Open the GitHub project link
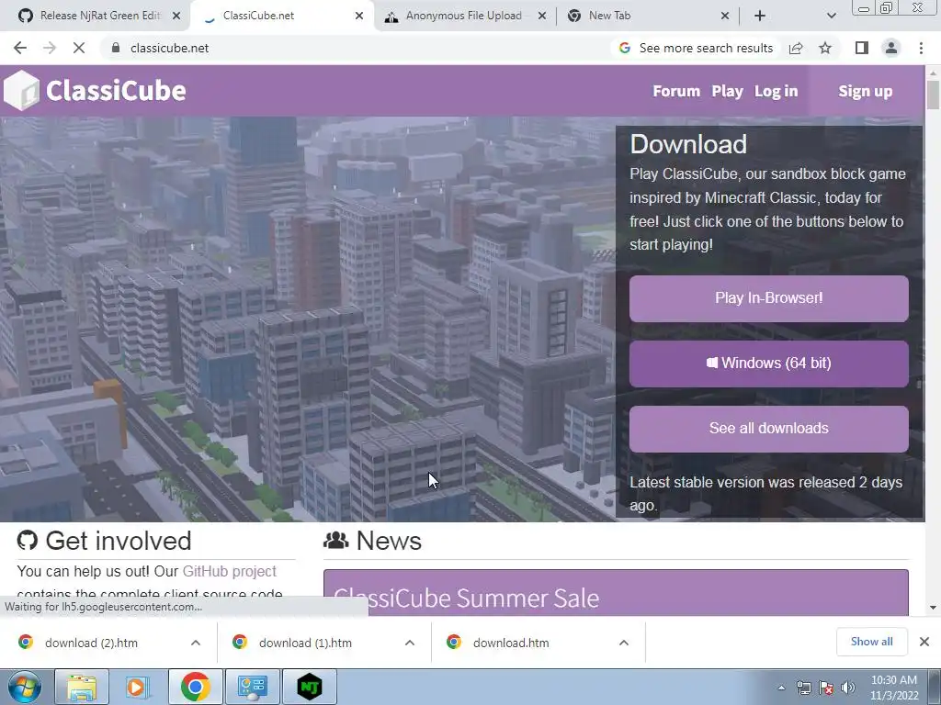The height and width of the screenshot is (705, 941). [229, 571]
